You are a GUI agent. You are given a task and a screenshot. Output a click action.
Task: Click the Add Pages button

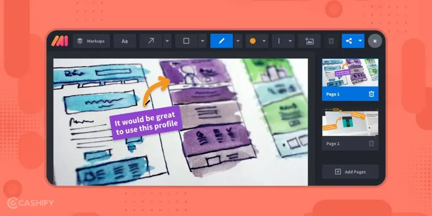[350, 172]
